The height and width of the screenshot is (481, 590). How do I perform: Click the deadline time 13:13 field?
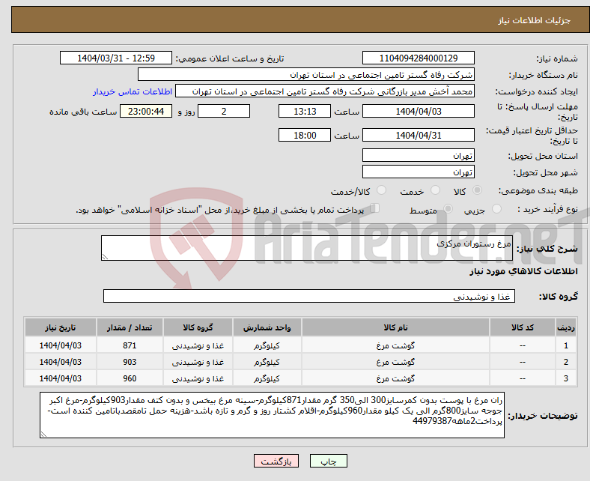click(x=305, y=112)
